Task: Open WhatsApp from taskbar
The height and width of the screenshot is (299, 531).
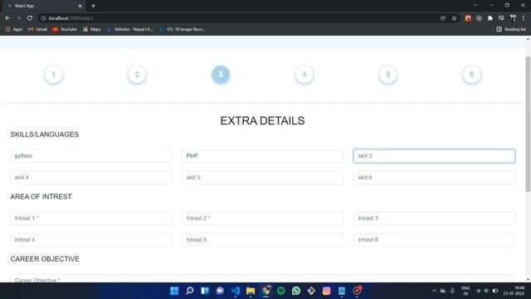Action: [x=296, y=291]
